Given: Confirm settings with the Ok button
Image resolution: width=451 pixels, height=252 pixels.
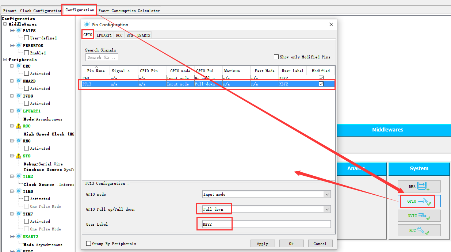Looking at the screenshot, I should tap(291, 243).
